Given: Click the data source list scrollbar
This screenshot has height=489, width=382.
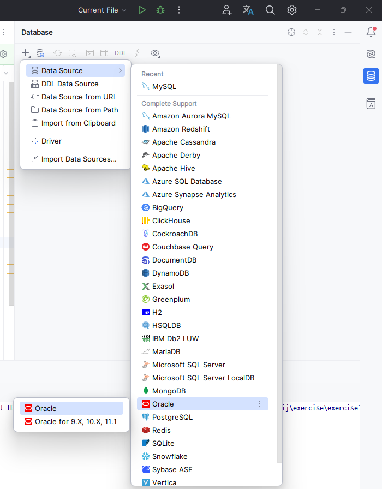Looking at the screenshot, I should point(279,264).
